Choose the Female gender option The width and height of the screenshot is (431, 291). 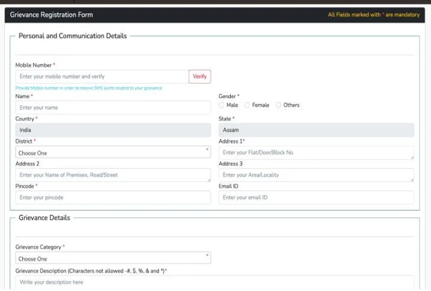coord(247,105)
